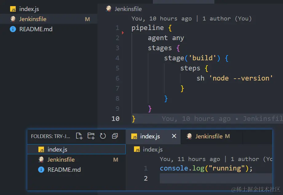Click the New File icon in folders header

click(79, 136)
